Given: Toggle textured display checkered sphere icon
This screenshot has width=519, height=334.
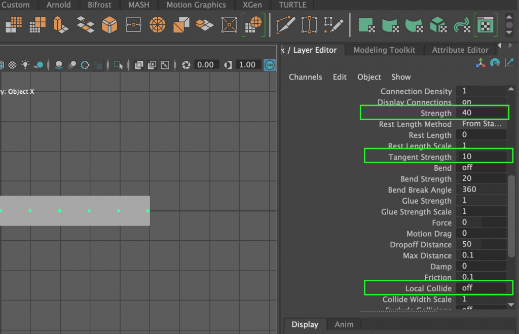Looking at the screenshot, I should pyautogui.click(x=12, y=65).
